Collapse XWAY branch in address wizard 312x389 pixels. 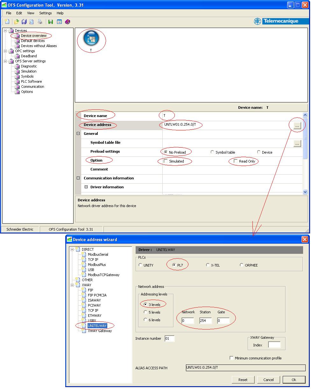[72, 285]
